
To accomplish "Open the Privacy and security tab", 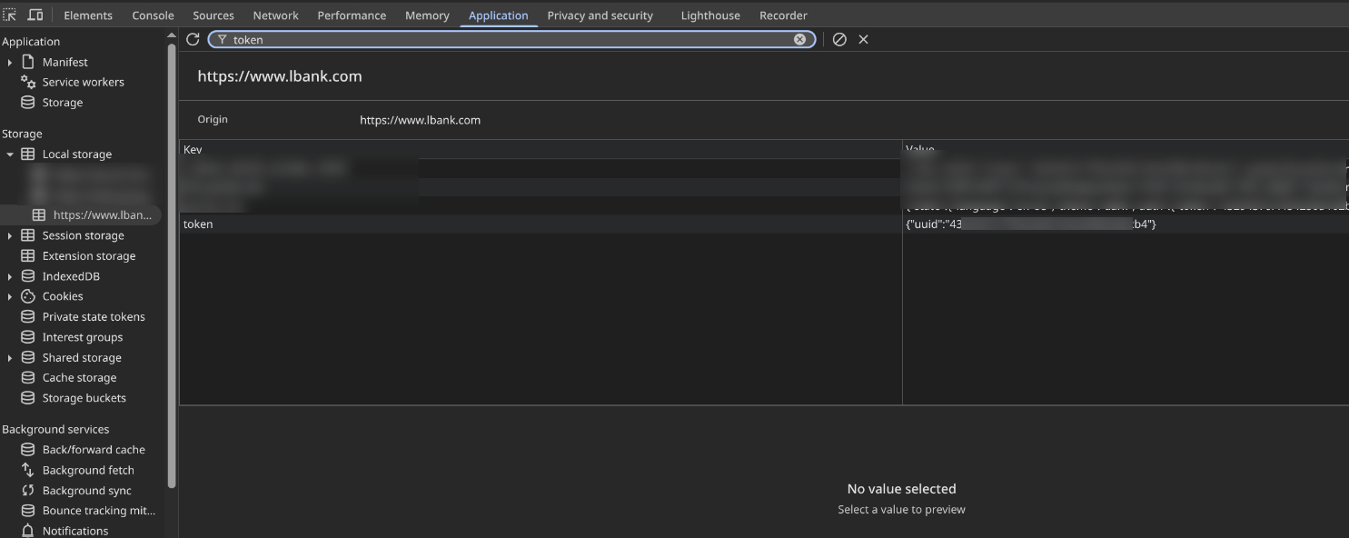I will tap(600, 15).
